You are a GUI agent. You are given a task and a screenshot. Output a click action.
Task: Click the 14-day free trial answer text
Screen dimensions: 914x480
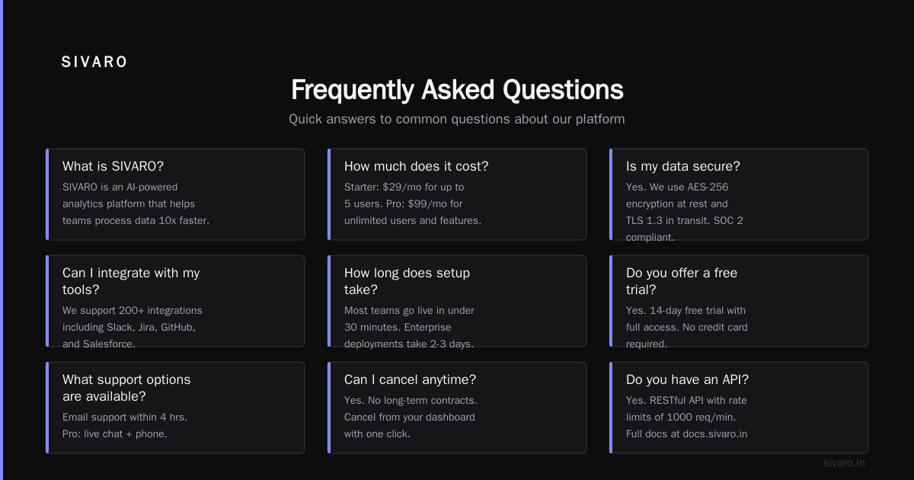[x=687, y=327]
